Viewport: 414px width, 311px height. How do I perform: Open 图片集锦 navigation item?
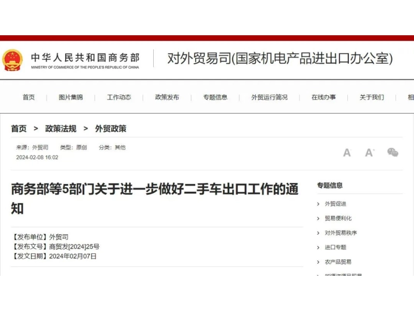tap(70, 97)
